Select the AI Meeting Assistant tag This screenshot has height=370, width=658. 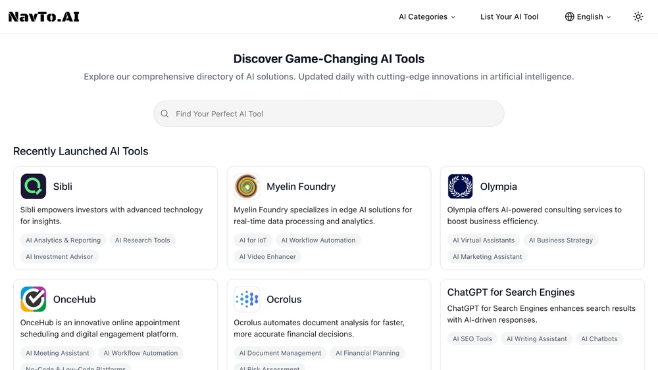[57, 353]
